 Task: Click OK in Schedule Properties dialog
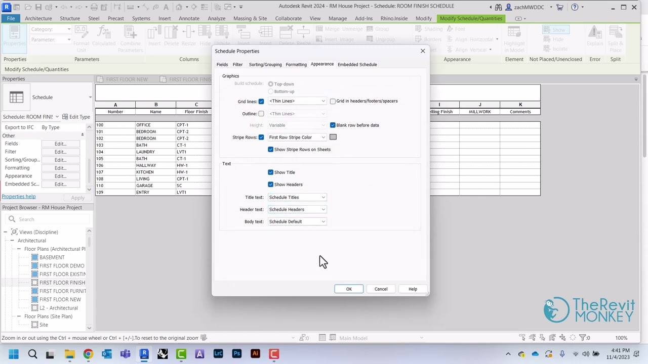(x=349, y=289)
